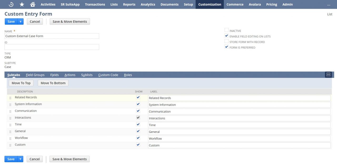Switch to the Custom Code subtab
This screenshot has width=337, height=164.
tap(108, 75)
